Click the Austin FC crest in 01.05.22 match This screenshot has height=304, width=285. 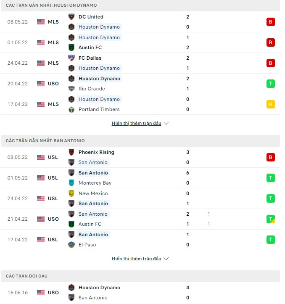point(71,48)
